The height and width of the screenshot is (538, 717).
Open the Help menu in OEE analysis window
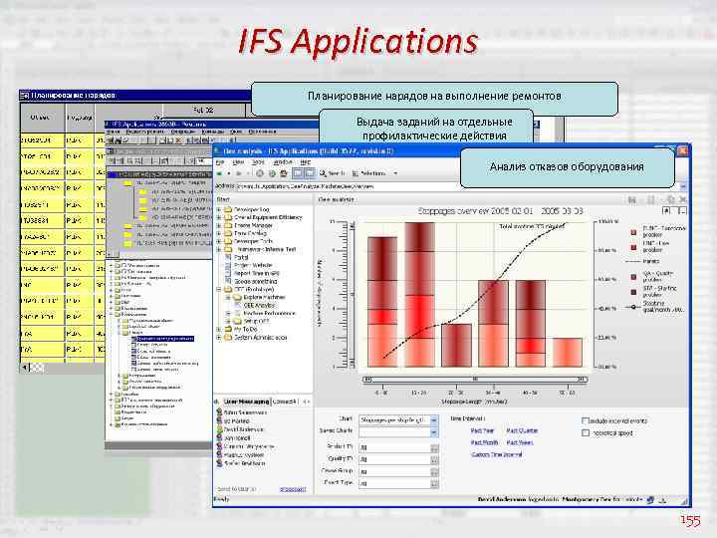click(306, 162)
